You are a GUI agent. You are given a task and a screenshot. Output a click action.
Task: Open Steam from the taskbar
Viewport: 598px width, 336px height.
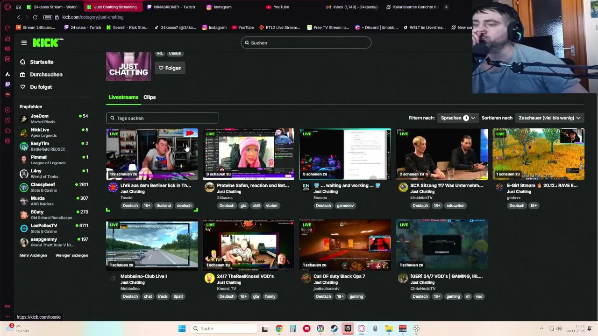click(334, 329)
